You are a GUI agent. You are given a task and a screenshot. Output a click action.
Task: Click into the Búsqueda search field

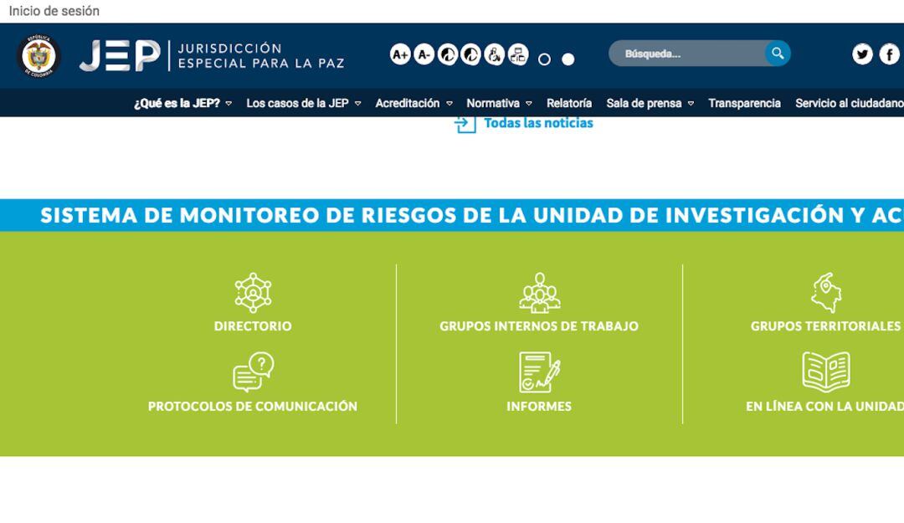click(682, 54)
